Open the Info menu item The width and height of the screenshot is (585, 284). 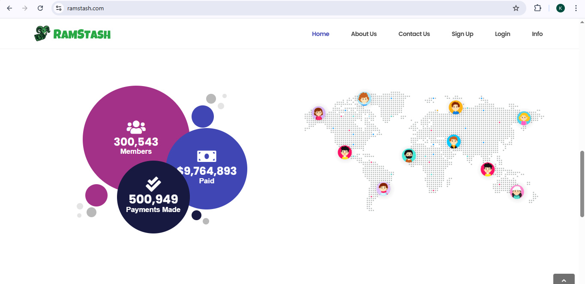pyautogui.click(x=537, y=34)
